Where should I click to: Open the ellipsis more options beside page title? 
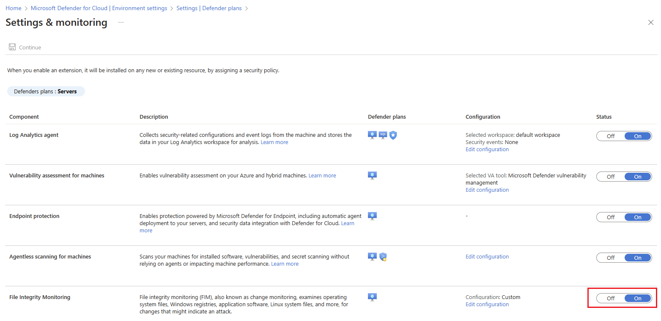pos(121,22)
